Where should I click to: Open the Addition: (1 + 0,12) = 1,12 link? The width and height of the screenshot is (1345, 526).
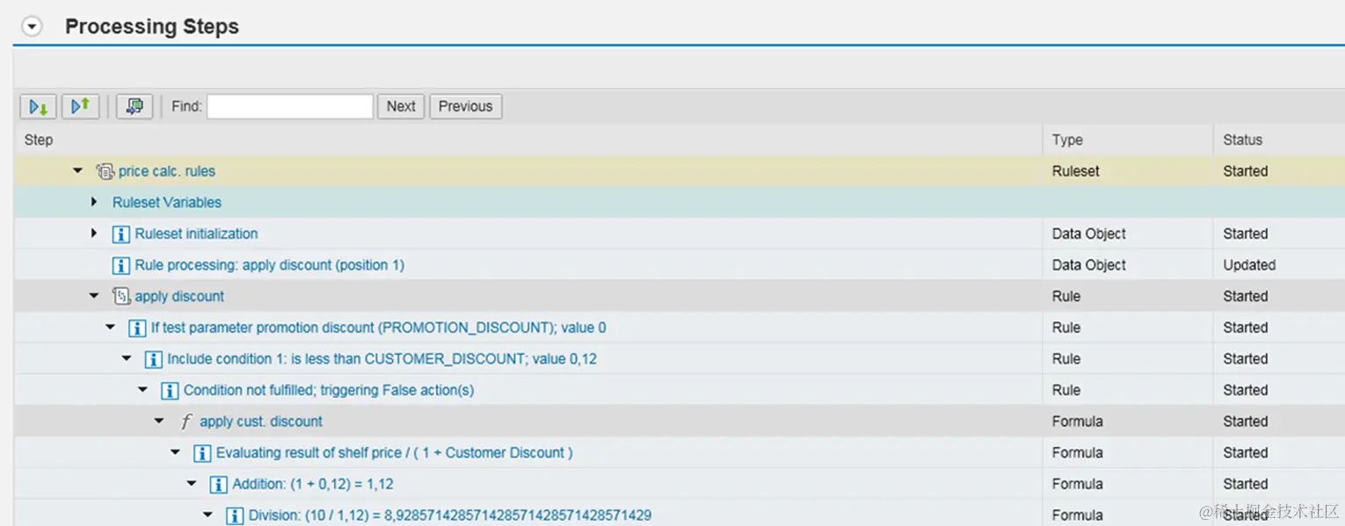tap(313, 484)
